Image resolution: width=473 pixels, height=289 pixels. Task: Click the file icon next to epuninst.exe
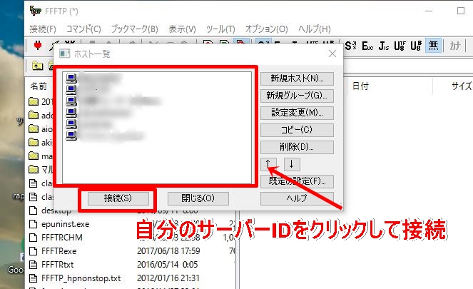pyautogui.click(x=34, y=224)
